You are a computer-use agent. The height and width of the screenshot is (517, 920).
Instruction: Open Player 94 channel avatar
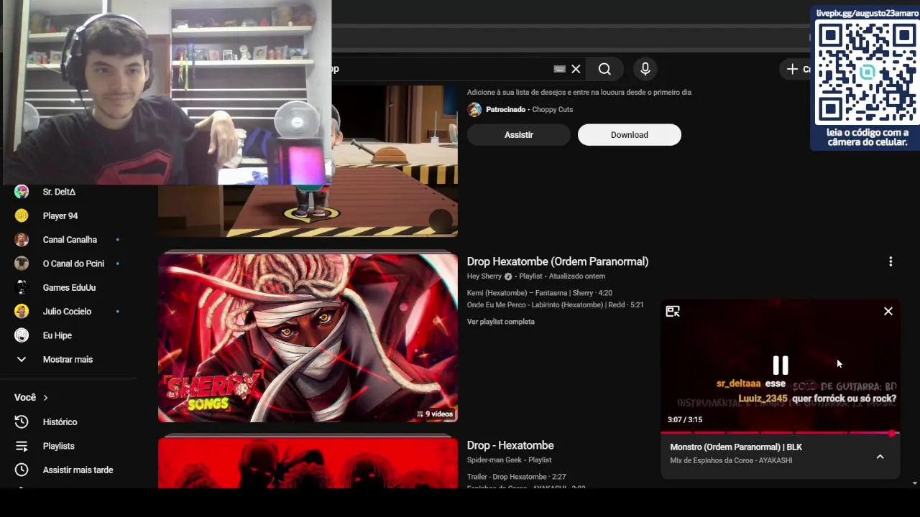click(x=22, y=215)
